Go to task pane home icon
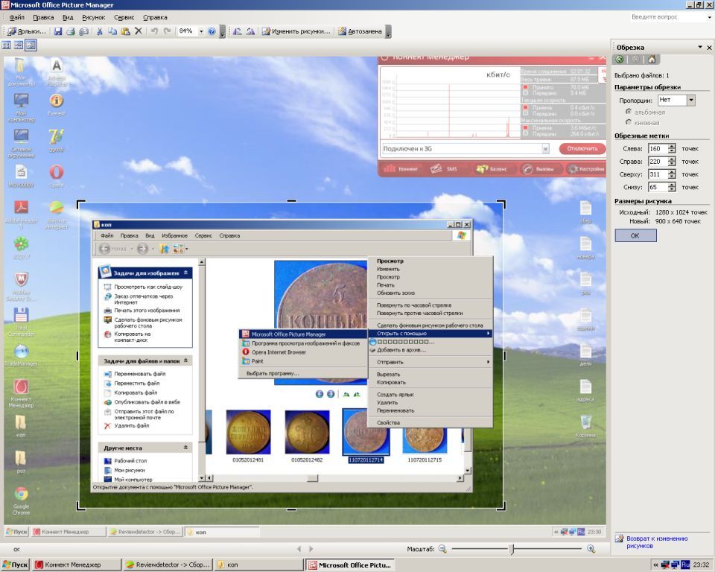 [652, 60]
